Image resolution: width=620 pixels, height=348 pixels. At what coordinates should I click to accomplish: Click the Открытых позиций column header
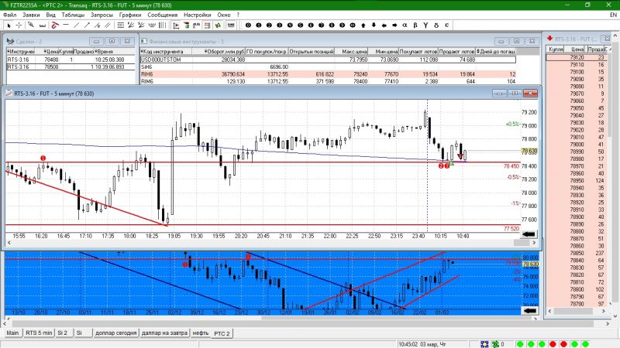click(x=312, y=51)
